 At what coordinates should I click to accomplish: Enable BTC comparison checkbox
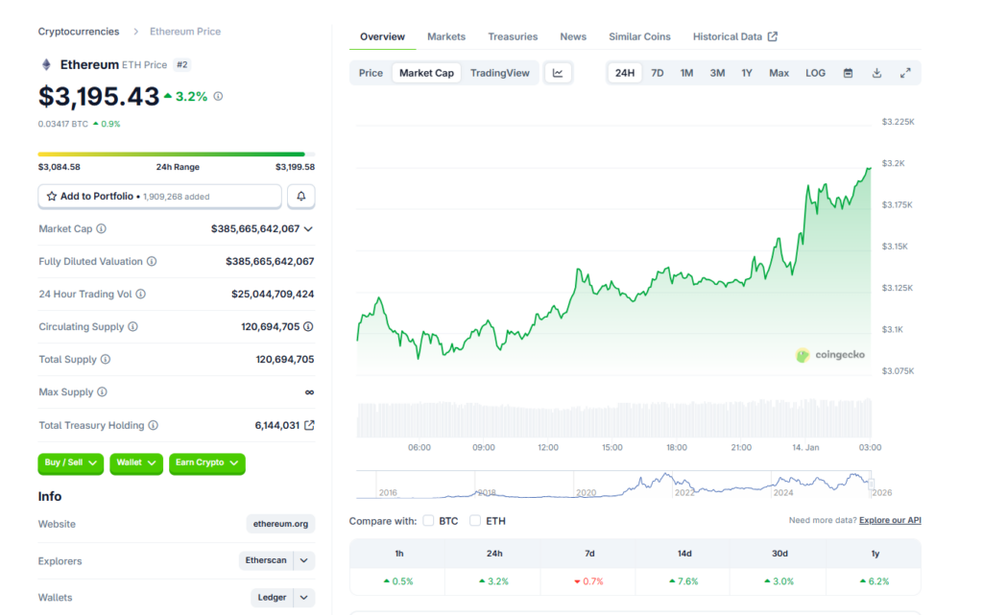[428, 521]
